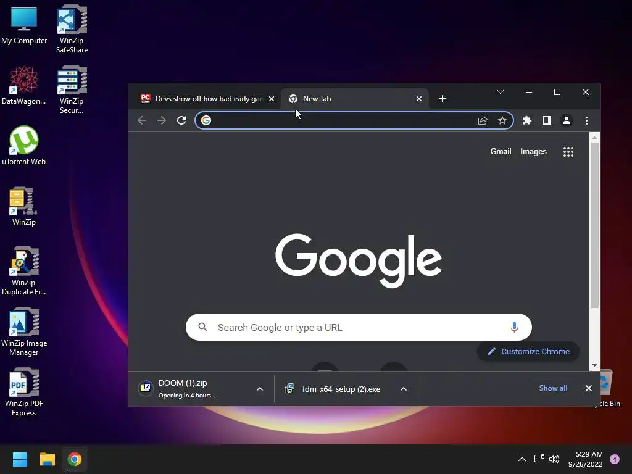
Task: Show all downloads
Action: (553, 388)
